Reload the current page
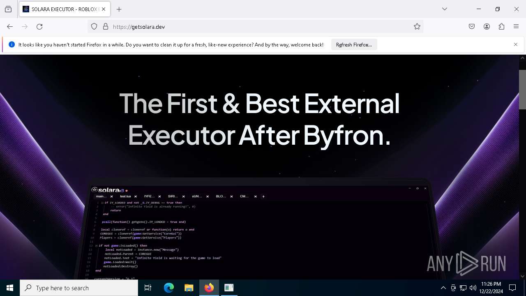526x296 pixels. coord(39,27)
